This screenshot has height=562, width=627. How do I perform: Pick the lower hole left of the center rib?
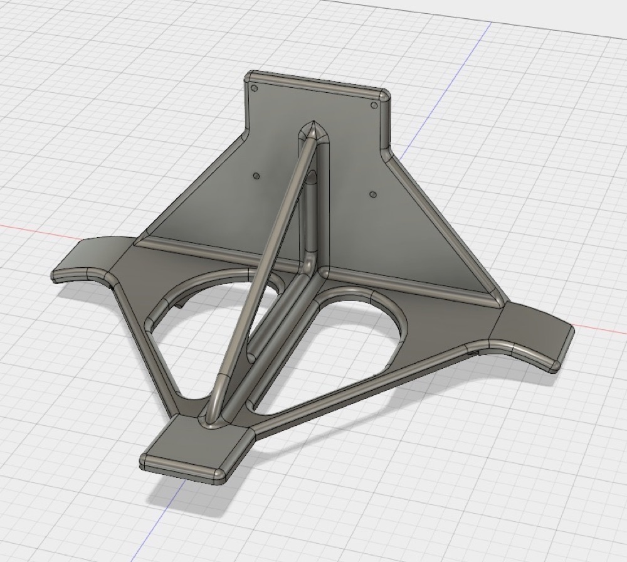coord(256,176)
